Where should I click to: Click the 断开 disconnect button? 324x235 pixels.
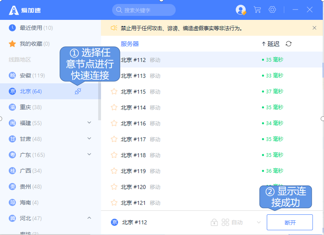tap(290, 222)
